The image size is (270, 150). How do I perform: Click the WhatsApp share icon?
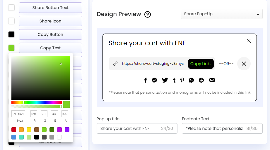tap(191, 80)
